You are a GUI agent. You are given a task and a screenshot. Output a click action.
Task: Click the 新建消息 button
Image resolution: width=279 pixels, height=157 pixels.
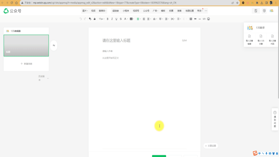(x=26, y=64)
